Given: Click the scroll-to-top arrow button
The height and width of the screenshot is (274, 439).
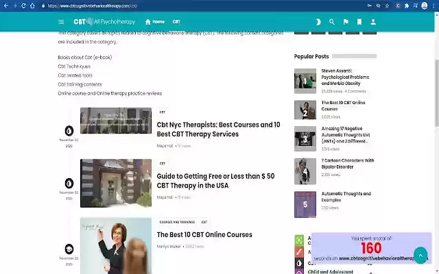Looking at the screenshot, I should [420, 255].
